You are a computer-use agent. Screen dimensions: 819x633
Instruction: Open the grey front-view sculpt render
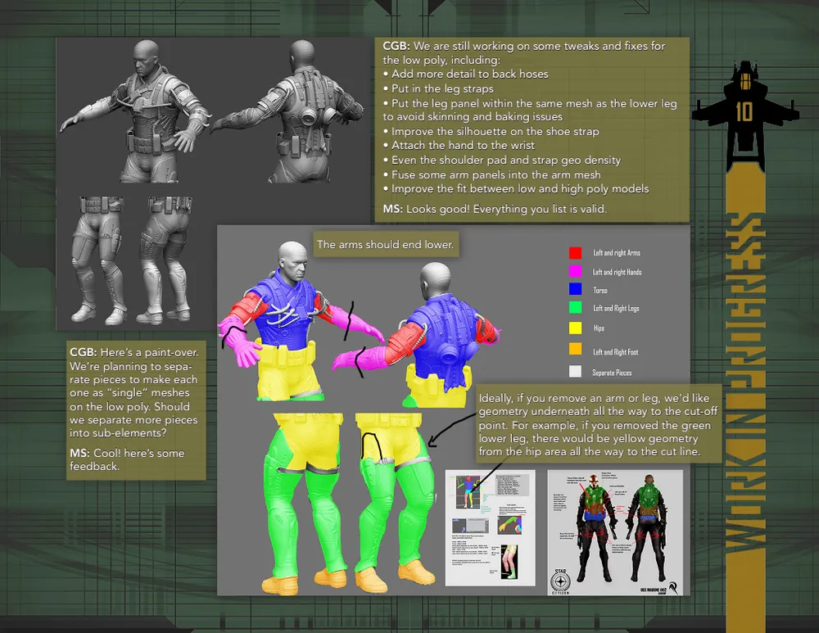click(x=136, y=111)
